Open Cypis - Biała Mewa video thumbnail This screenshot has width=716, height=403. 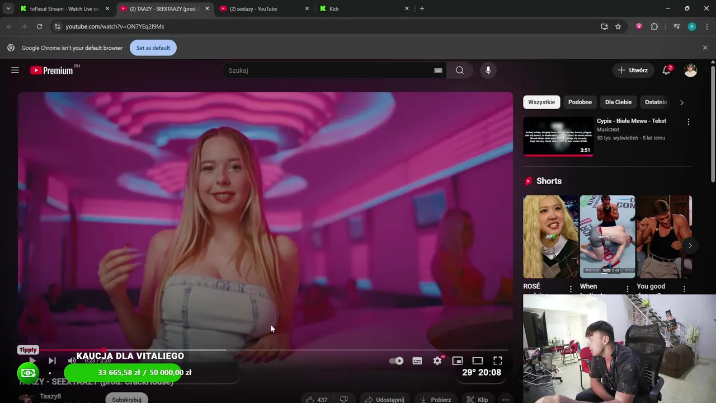click(x=558, y=136)
